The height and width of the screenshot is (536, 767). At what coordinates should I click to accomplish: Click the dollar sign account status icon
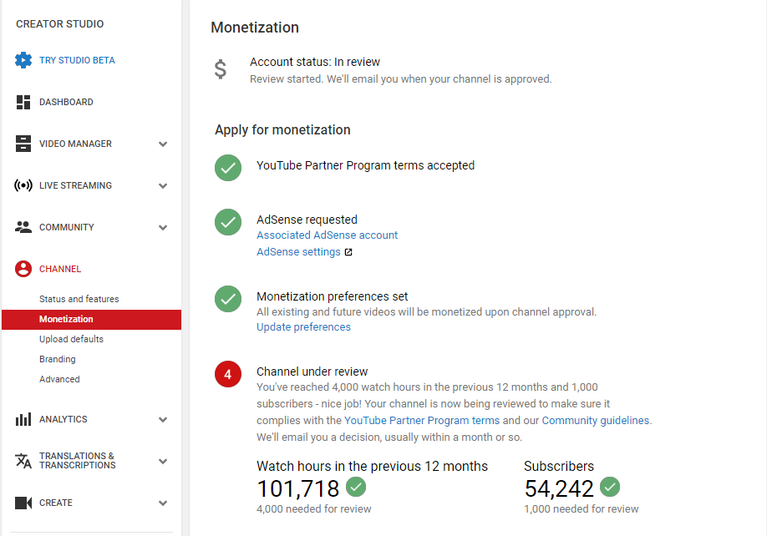[220, 69]
